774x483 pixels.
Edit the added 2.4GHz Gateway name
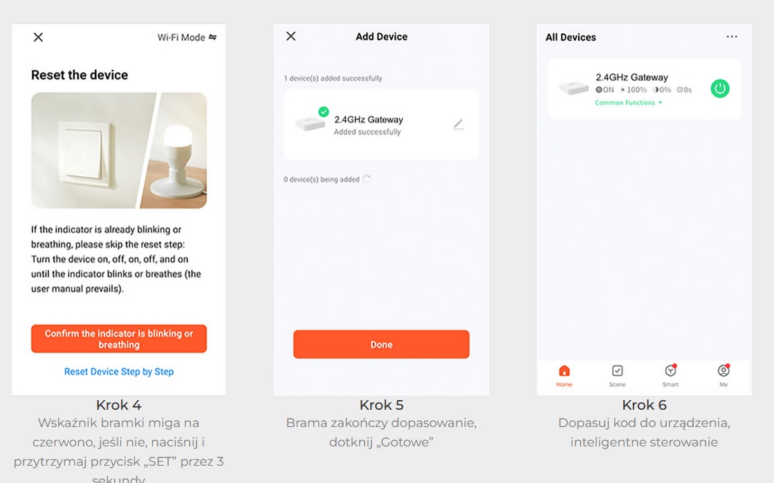click(458, 124)
